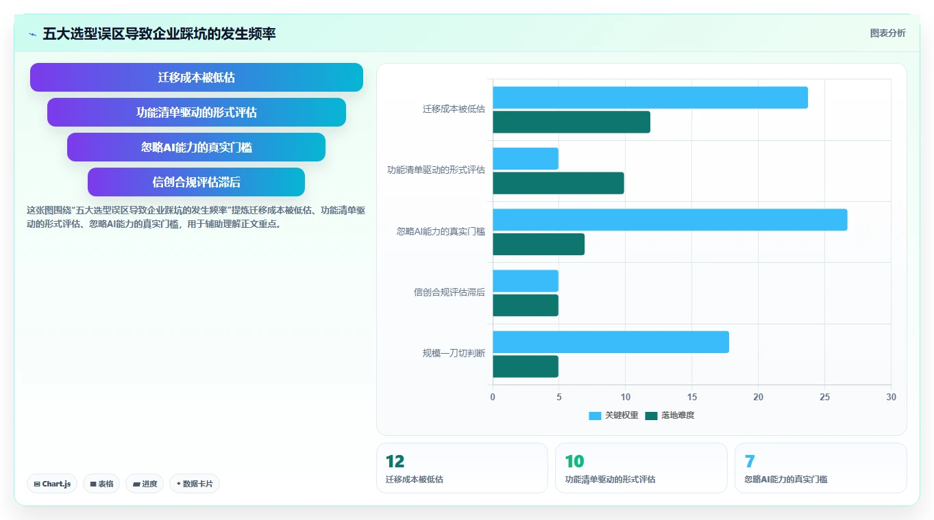Screen dimensions: 934x520
Task: Click the 表格 tag chip
Action: 101,484
